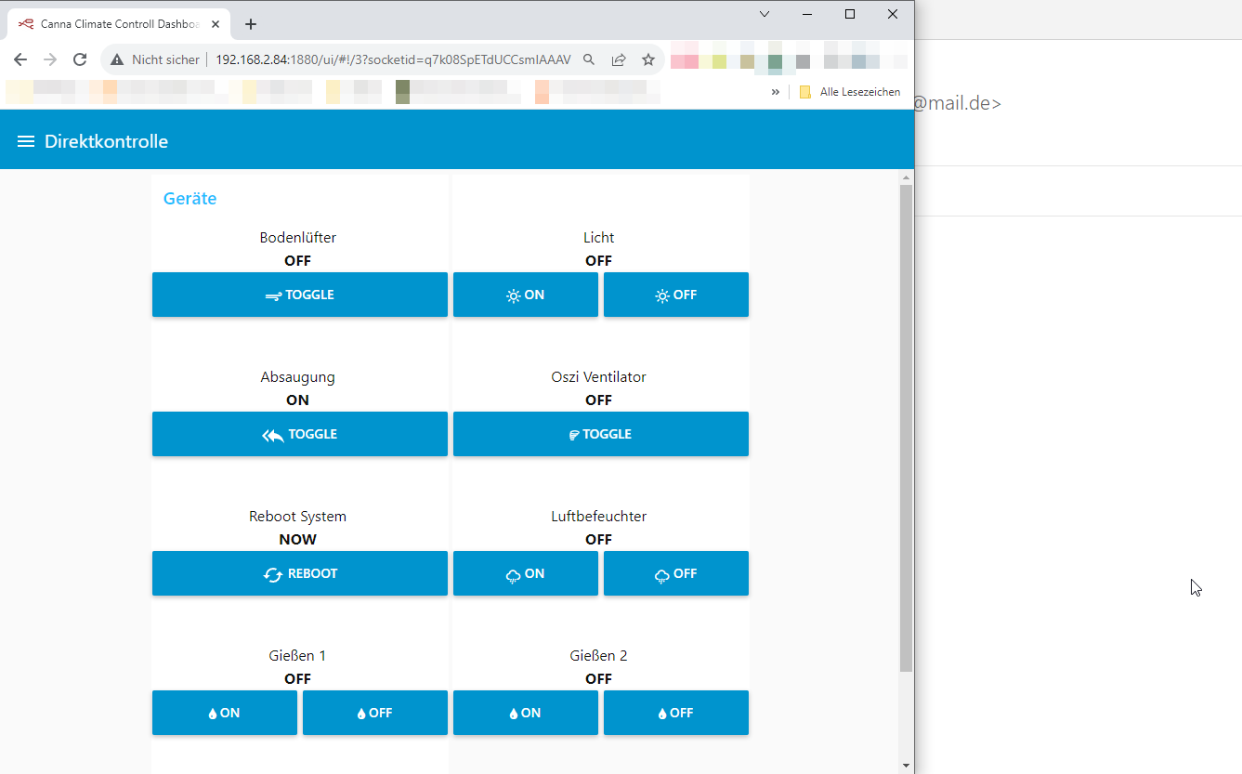Image resolution: width=1242 pixels, height=774 pixels.
Task: Click the Reboot System NOW status text
Action: point(297,539)
